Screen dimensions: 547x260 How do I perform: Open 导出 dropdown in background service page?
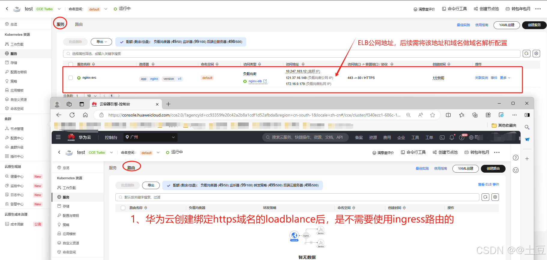(x=101, y=42)
